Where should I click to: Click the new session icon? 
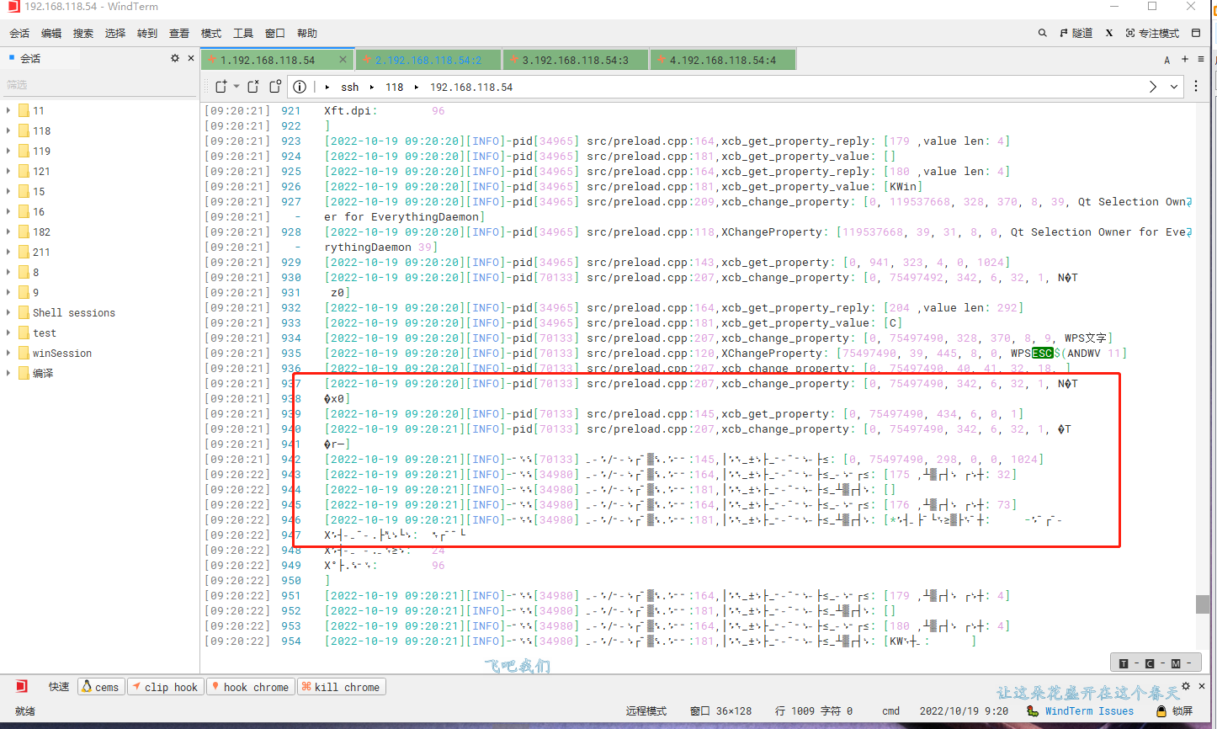[221, 87]
